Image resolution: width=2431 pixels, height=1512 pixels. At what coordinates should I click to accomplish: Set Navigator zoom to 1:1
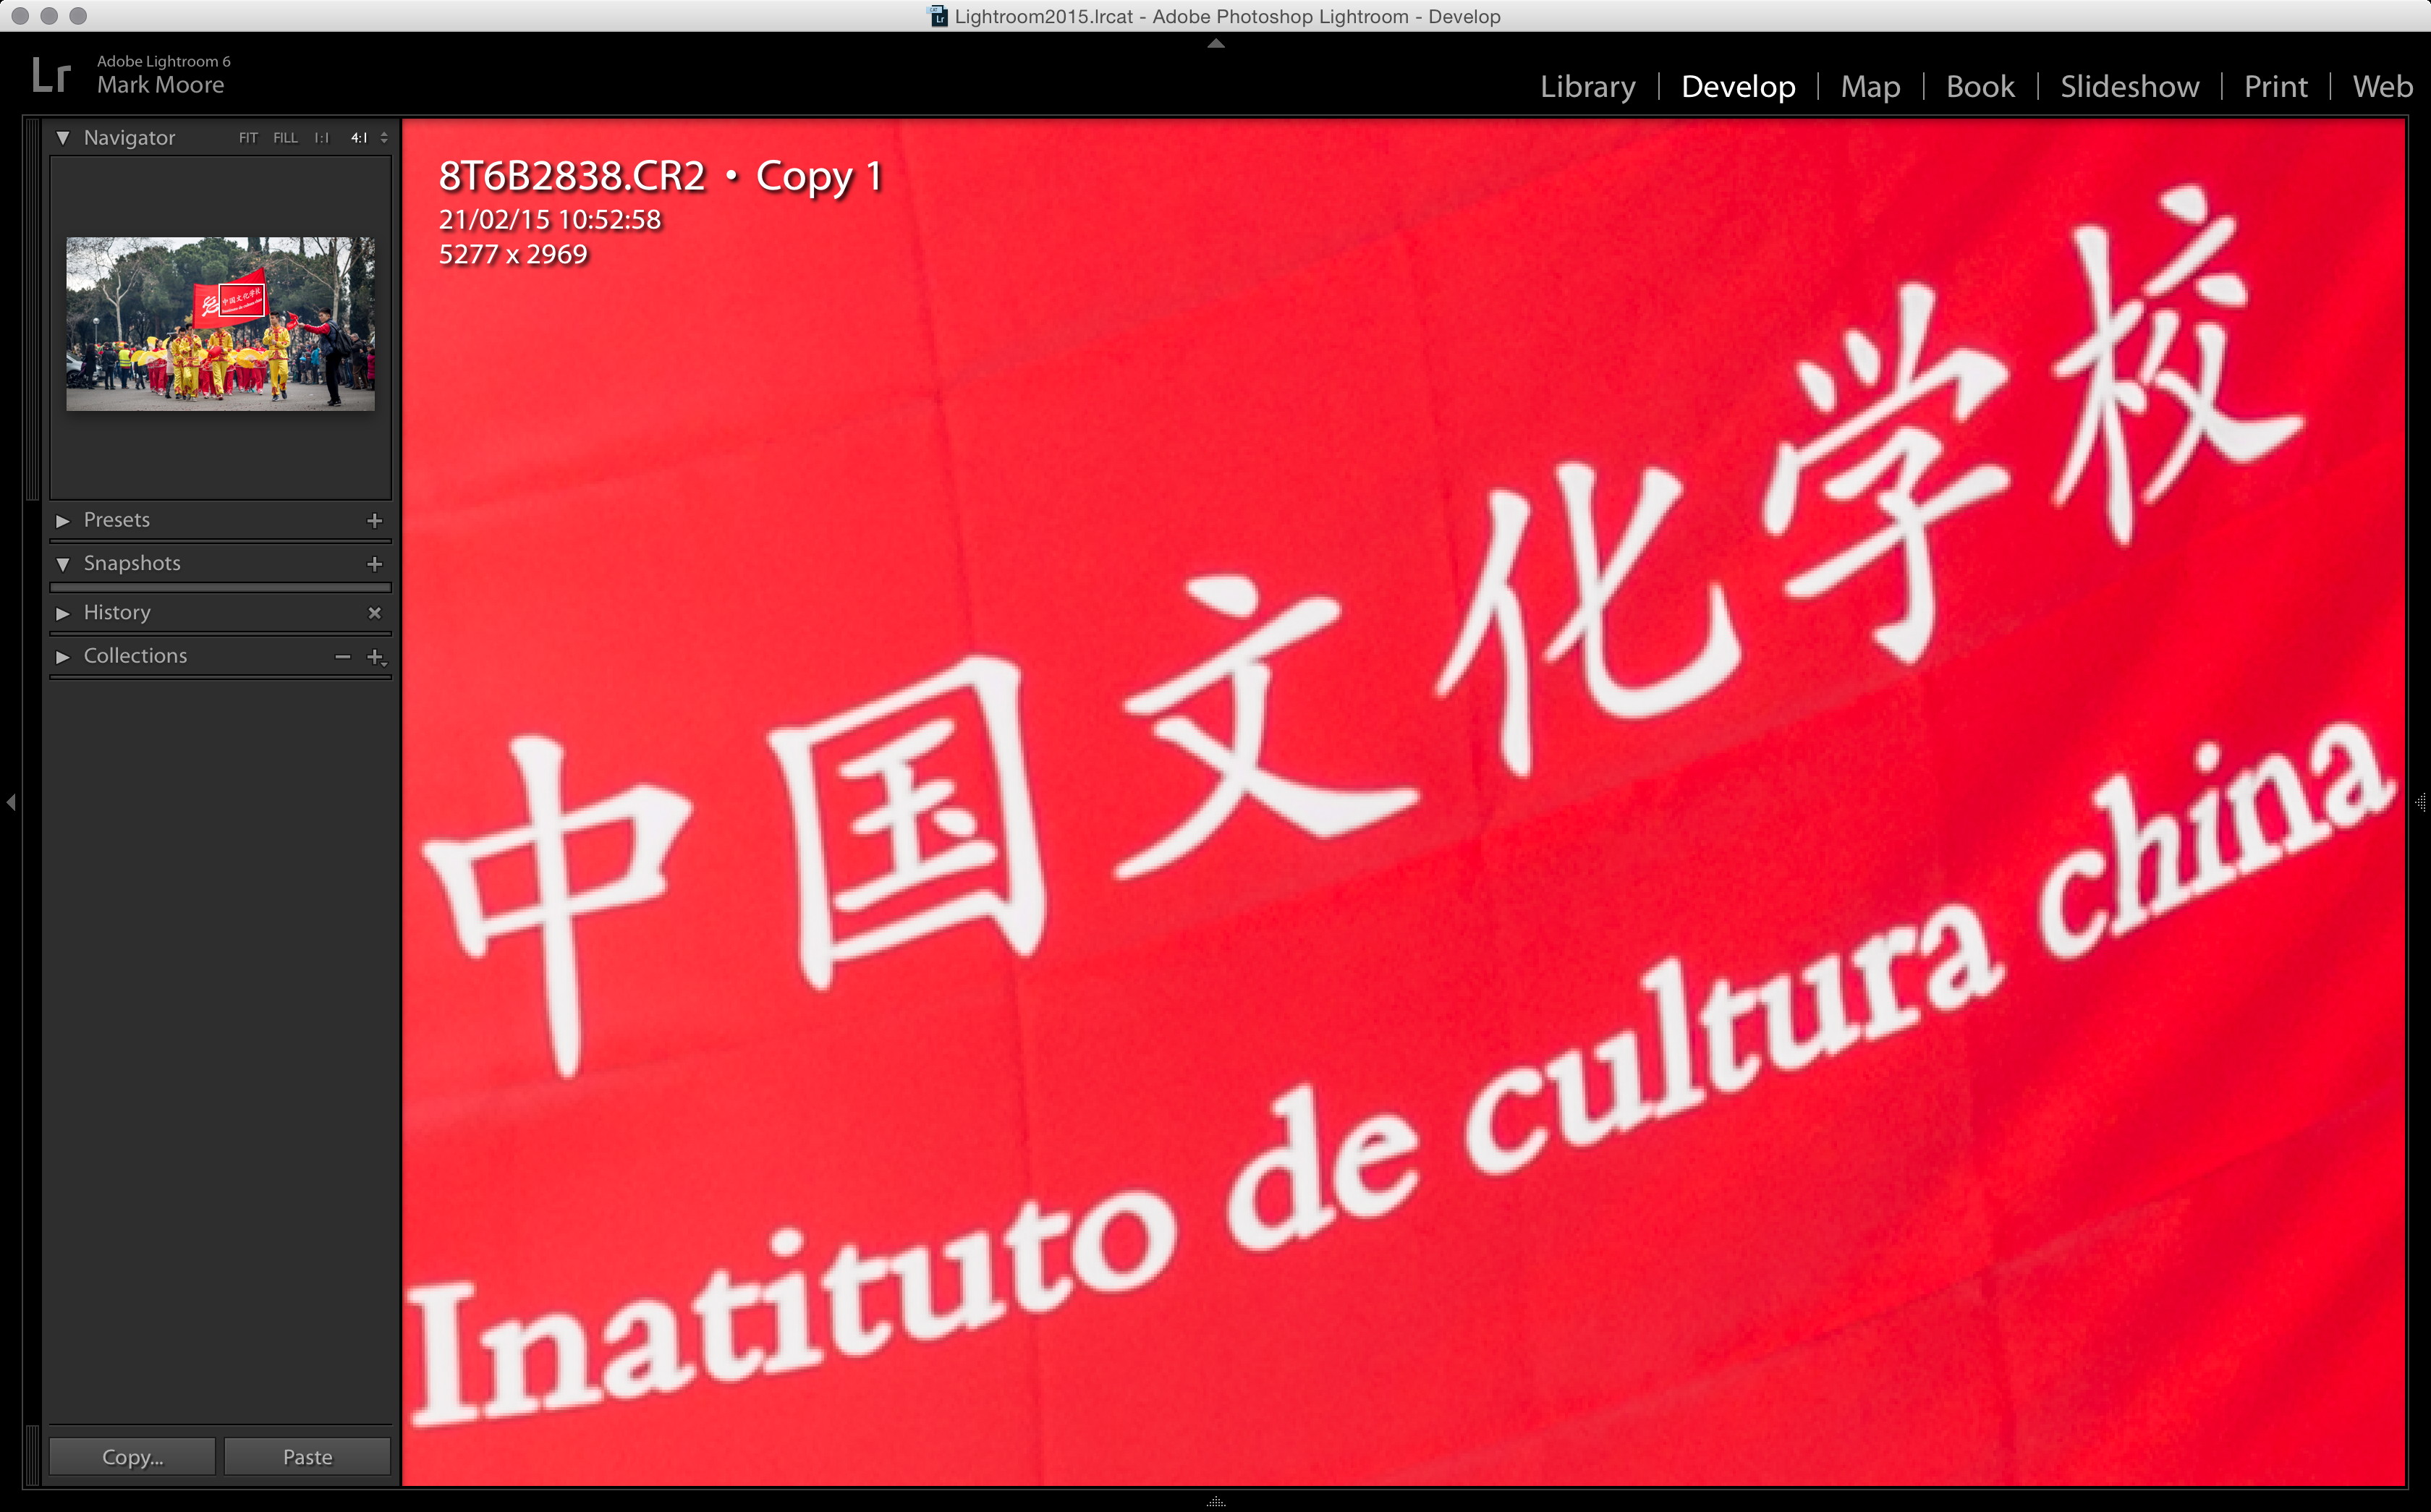(x=321, y=138)
